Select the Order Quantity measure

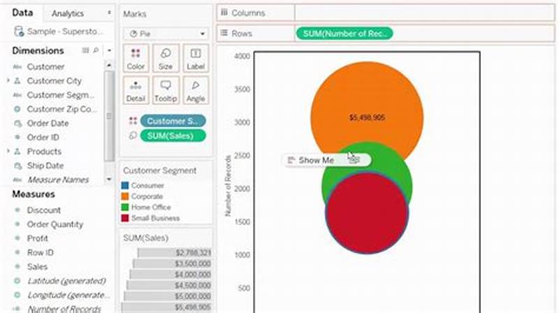[55, 224]
